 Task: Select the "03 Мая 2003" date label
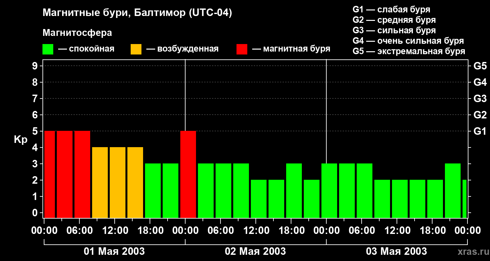coord(396,251)
